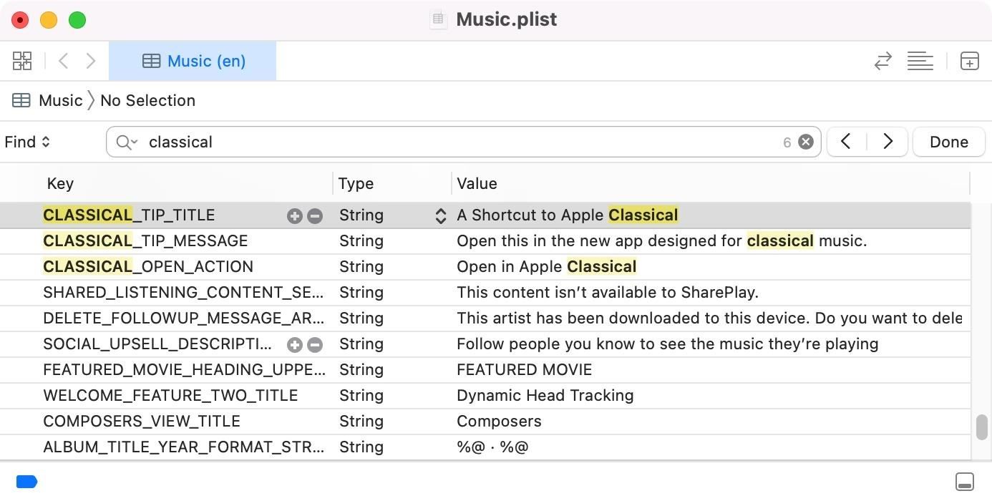The image size is (992, 501).
Task: Select the SHARED_LISTENING_CONTENT_SE key
Action: pos(183,292)
